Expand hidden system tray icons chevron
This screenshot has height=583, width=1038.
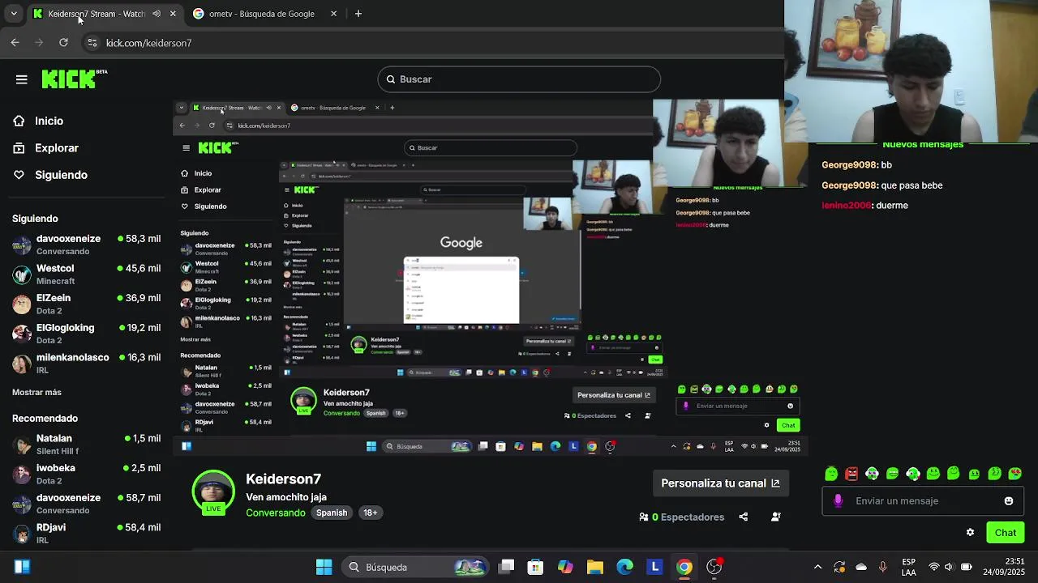point(817,567)
